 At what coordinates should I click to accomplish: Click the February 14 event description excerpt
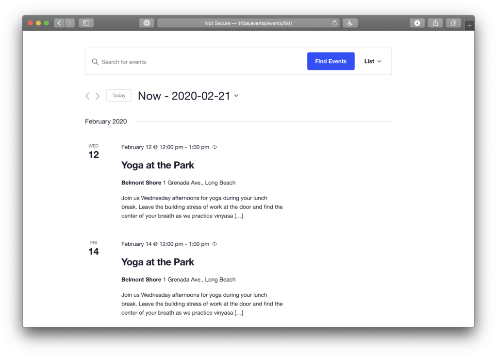(x=202, y=304)
